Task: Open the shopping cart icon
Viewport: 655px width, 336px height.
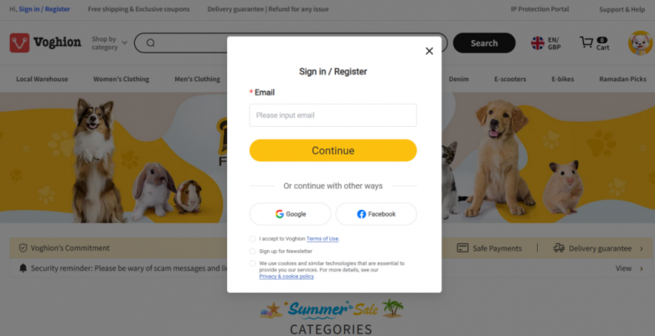Action: 586,42
